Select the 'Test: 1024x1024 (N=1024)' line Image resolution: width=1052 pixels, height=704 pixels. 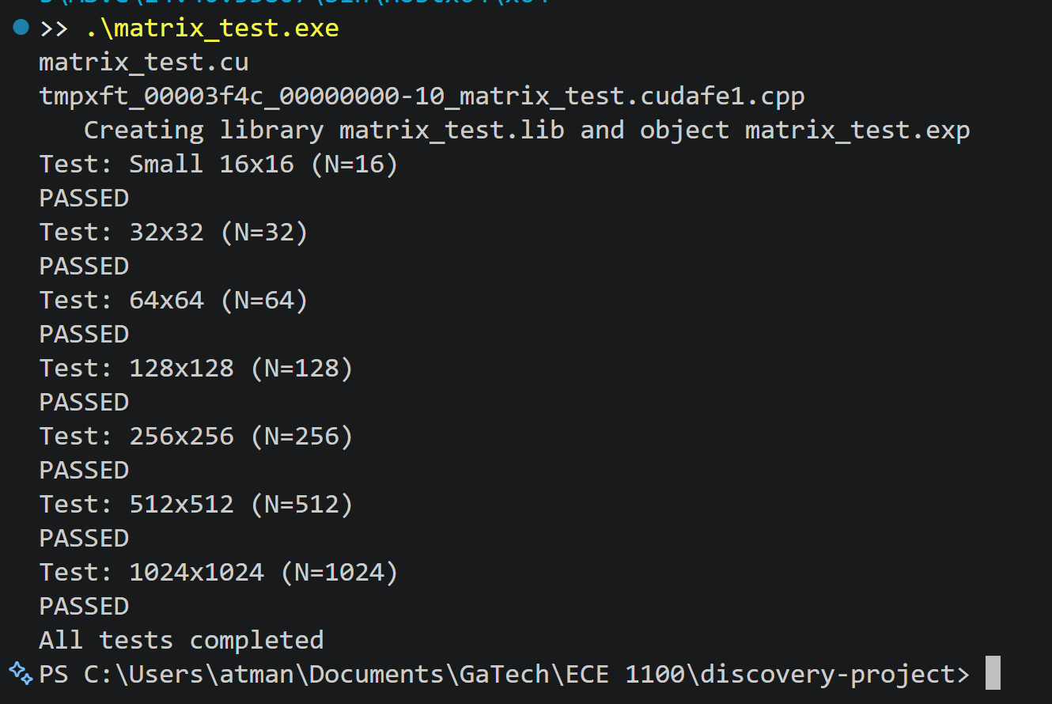click(x=219, y=573)
